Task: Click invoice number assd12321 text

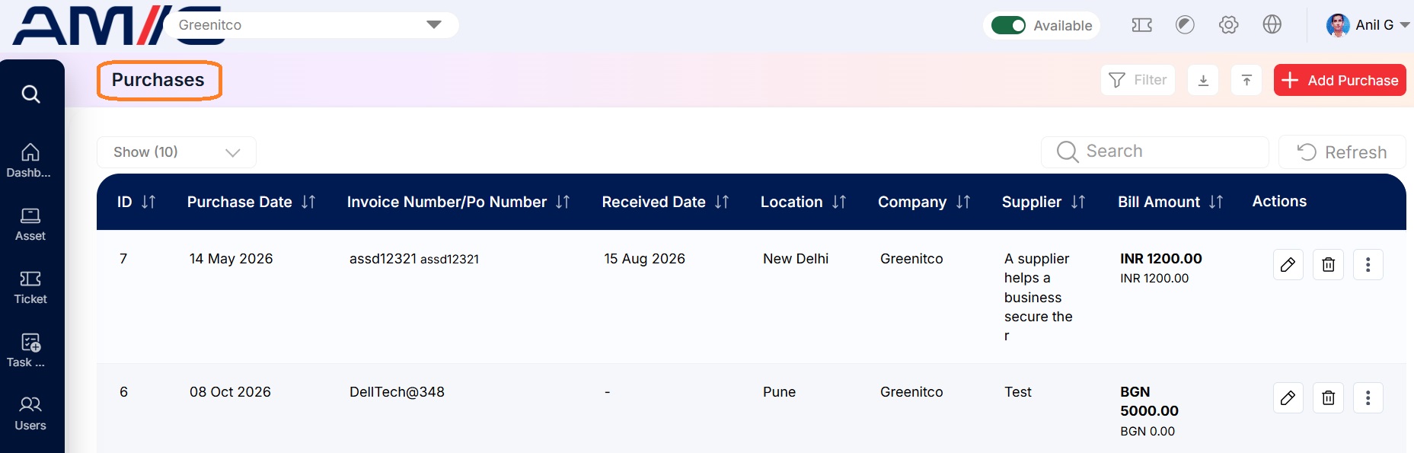Action: coord(383,259)
